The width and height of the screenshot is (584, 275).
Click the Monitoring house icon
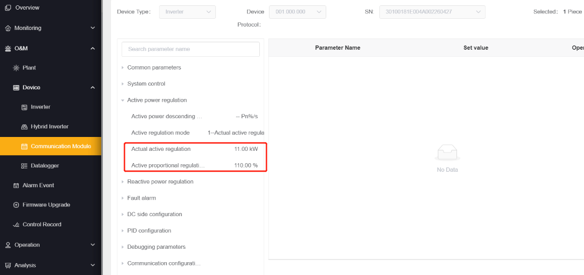tap(8, 28)
